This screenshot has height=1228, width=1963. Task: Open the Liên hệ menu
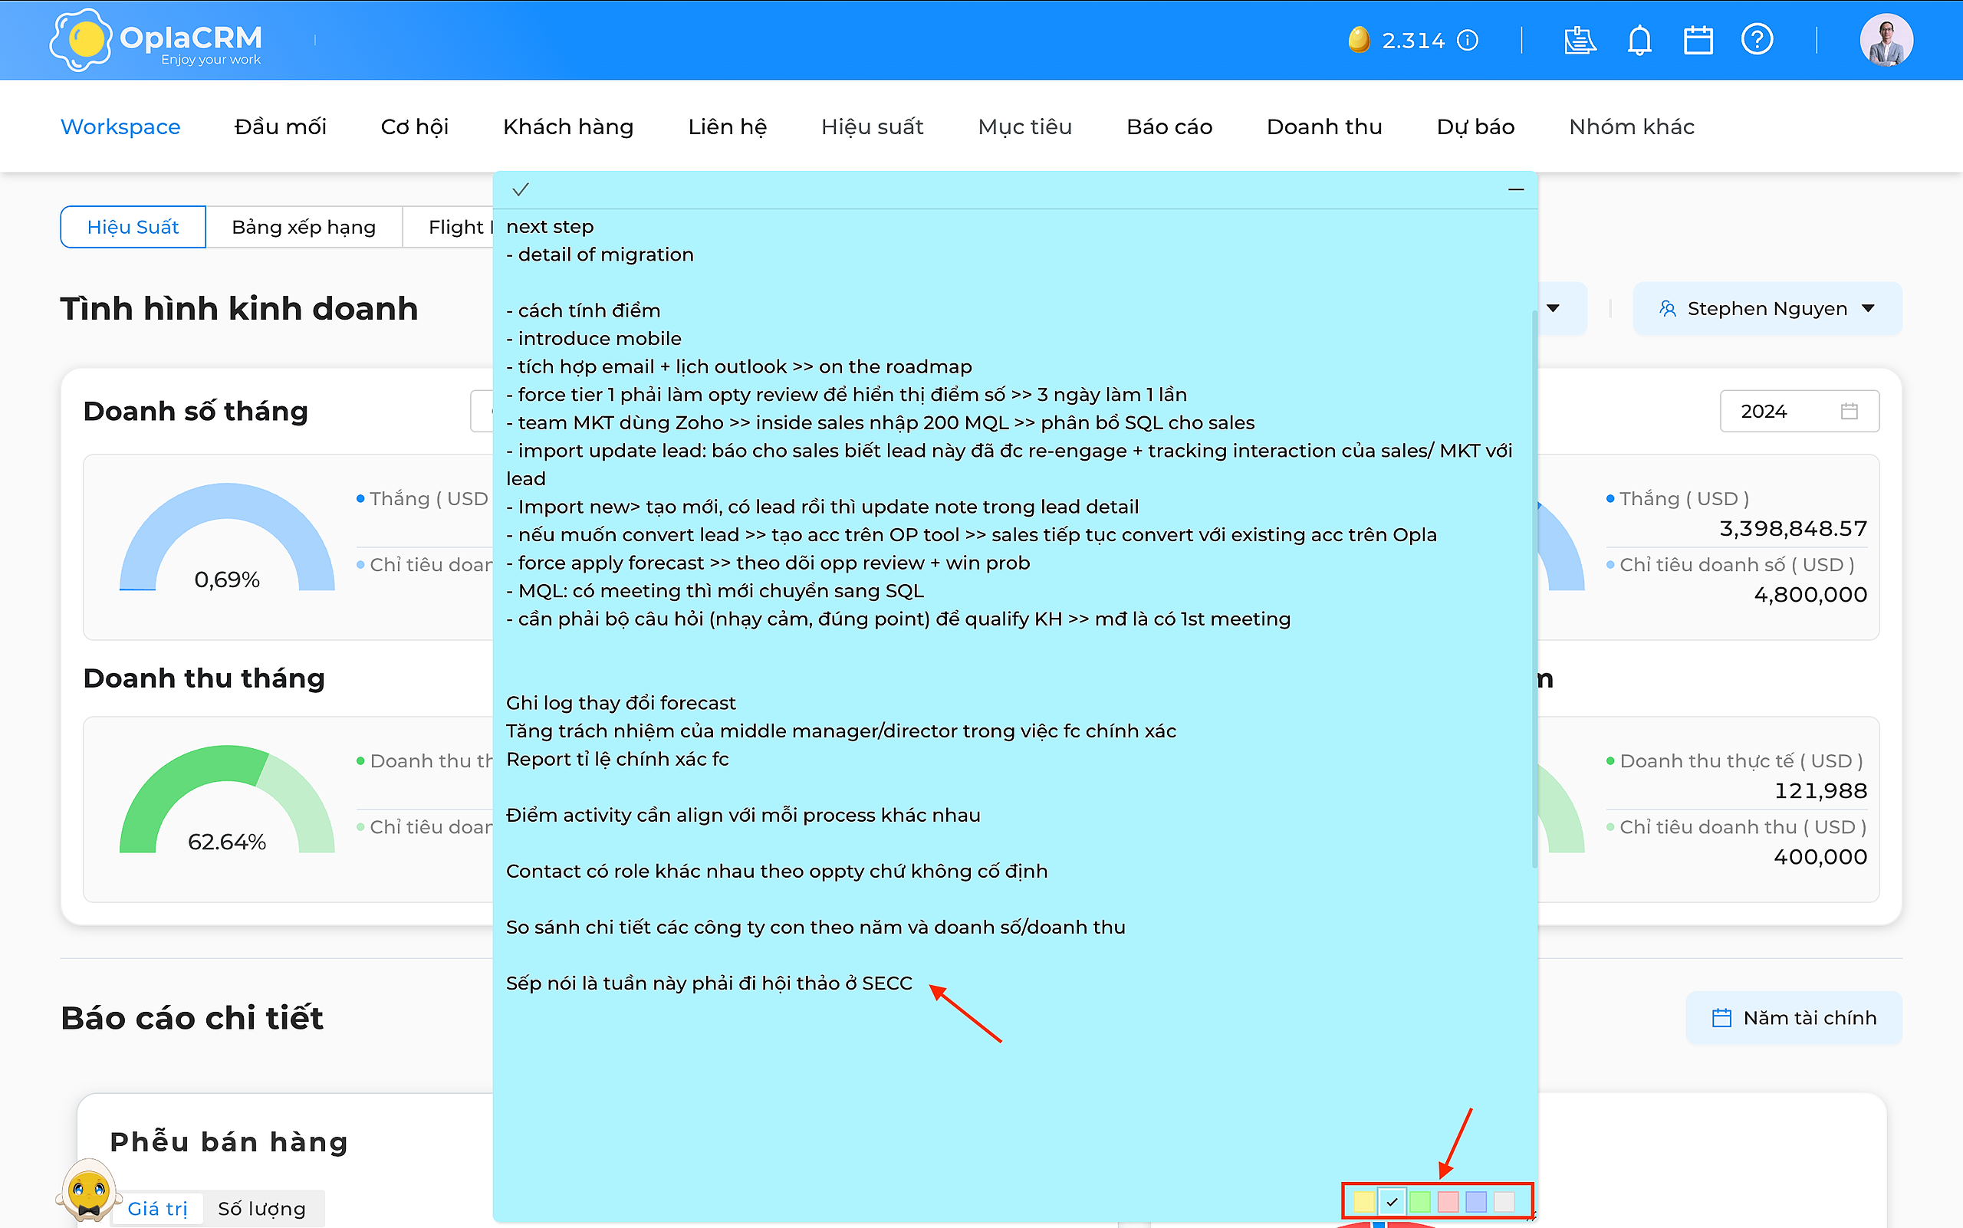(727, 126)
